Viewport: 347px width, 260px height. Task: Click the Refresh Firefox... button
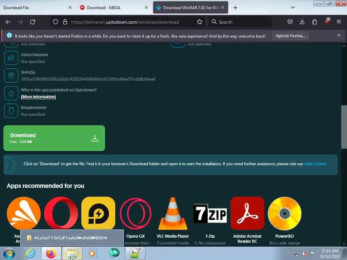coord(290,36)
